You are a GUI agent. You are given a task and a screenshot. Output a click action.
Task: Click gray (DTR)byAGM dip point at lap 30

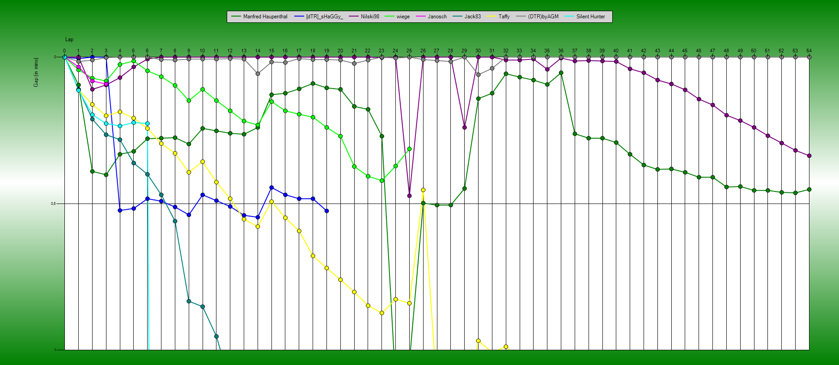(478, 75)
